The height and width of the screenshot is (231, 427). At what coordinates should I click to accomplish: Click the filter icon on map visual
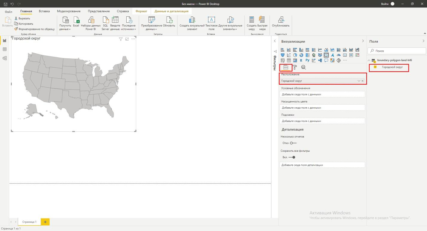[x=121, y=39]
